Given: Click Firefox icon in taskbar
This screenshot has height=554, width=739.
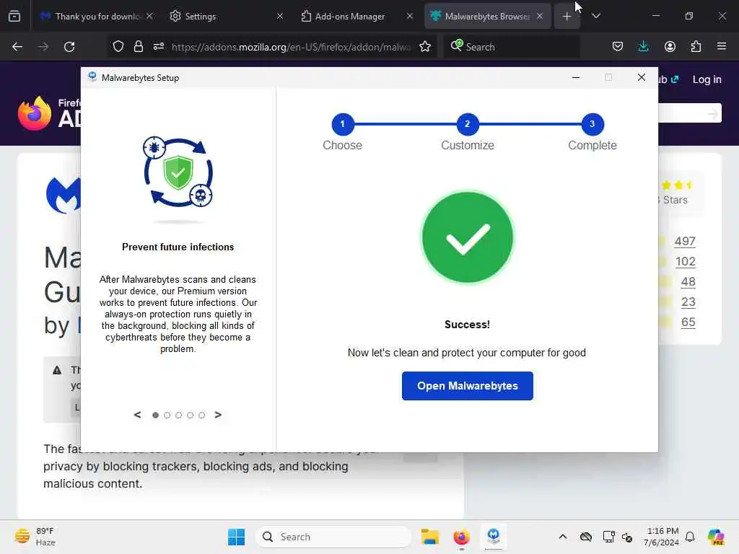Looking at the screenshot, I should click(x=461, y=537).
